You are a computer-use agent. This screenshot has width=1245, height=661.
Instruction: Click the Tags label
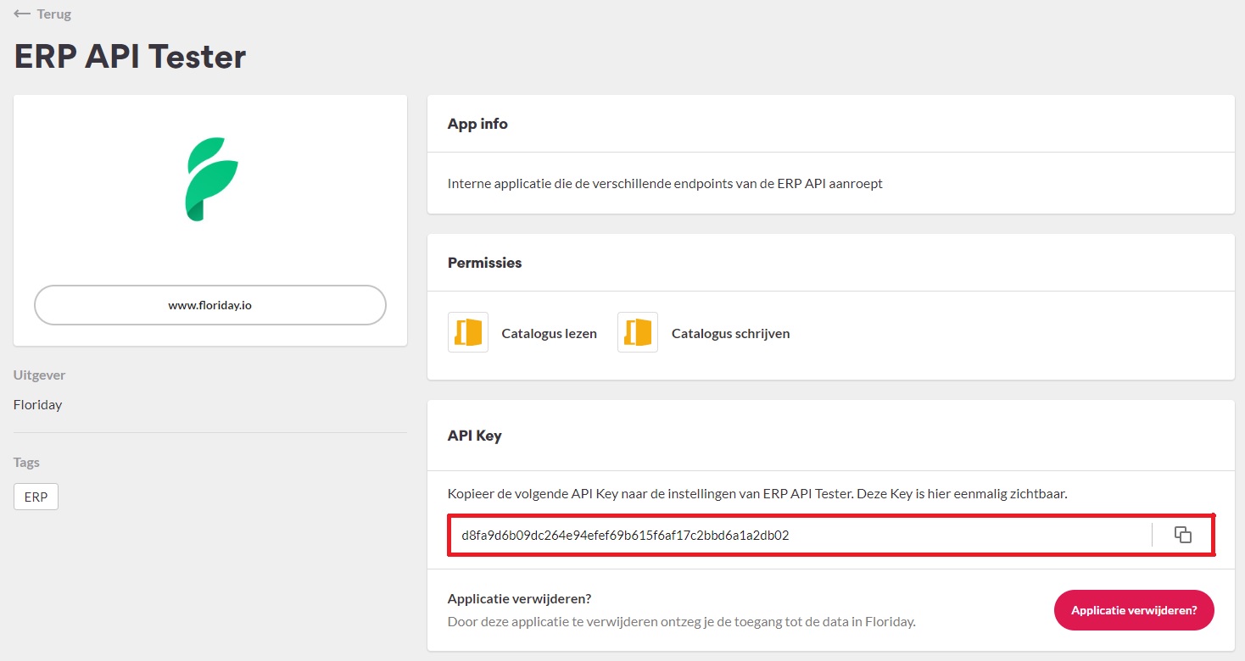pyautogui.click(x=26, y=463)
